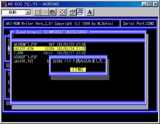Click the Mark selection toolbar icon
Screen dimensions: 160x124
37,12
